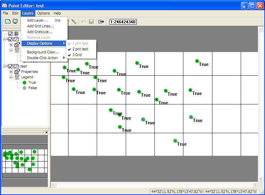Maximize the Point Editor window
Image resolution: width=265 pixels, height=195 pixels.
[x=252, y=6]
